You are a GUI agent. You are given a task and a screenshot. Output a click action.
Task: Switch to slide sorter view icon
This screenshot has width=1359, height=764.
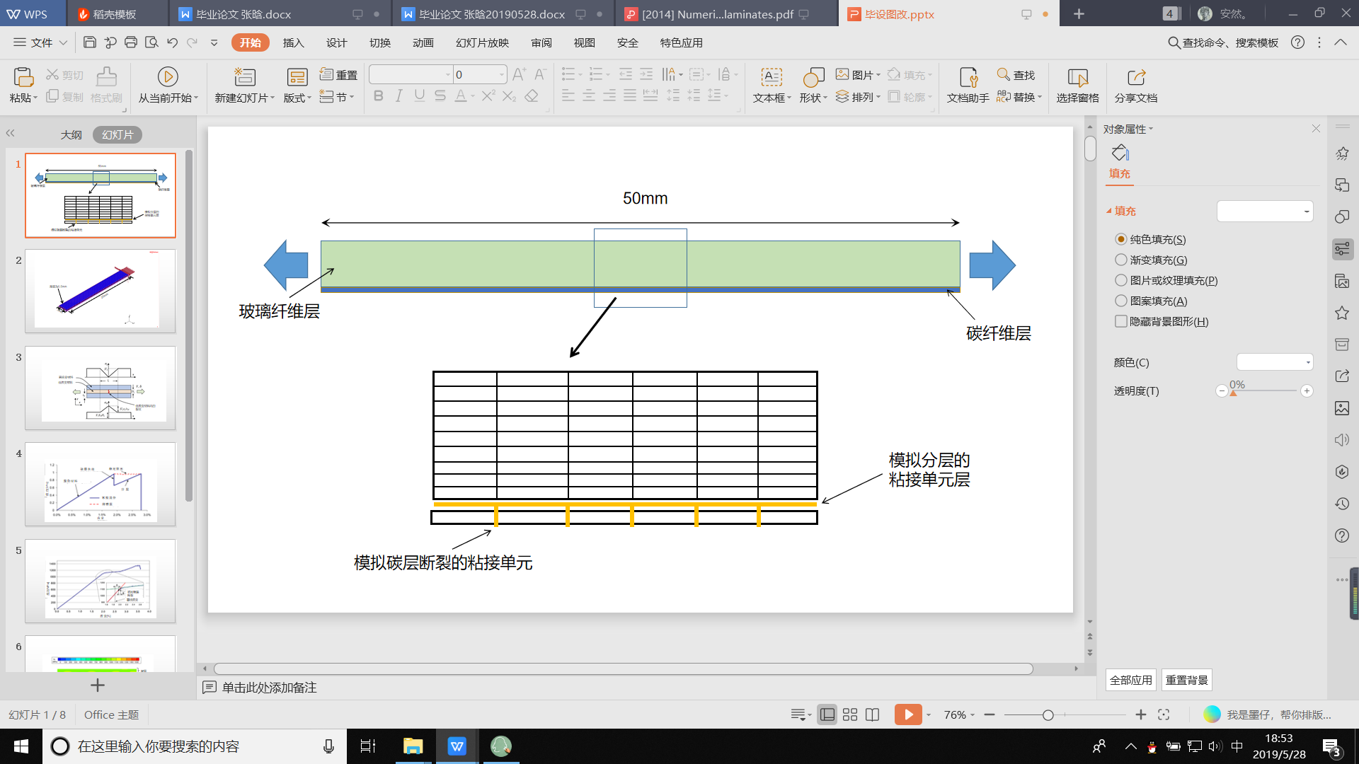850,715
